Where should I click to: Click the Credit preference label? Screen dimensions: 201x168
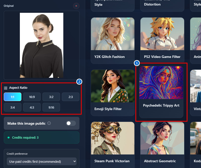click(17, 154)
